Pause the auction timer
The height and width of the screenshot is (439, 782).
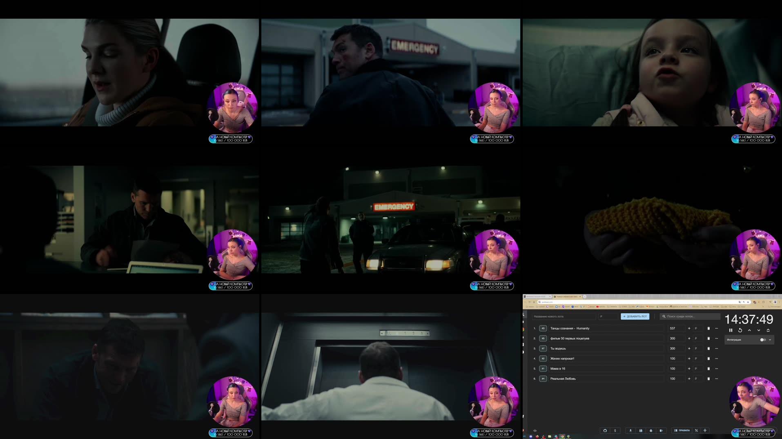coord(731,330)
